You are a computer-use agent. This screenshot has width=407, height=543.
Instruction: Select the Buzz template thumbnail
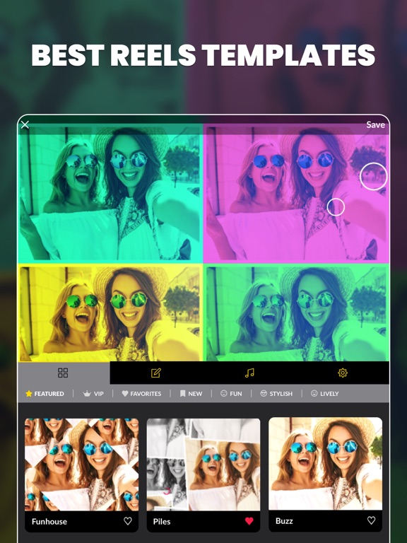325,464
